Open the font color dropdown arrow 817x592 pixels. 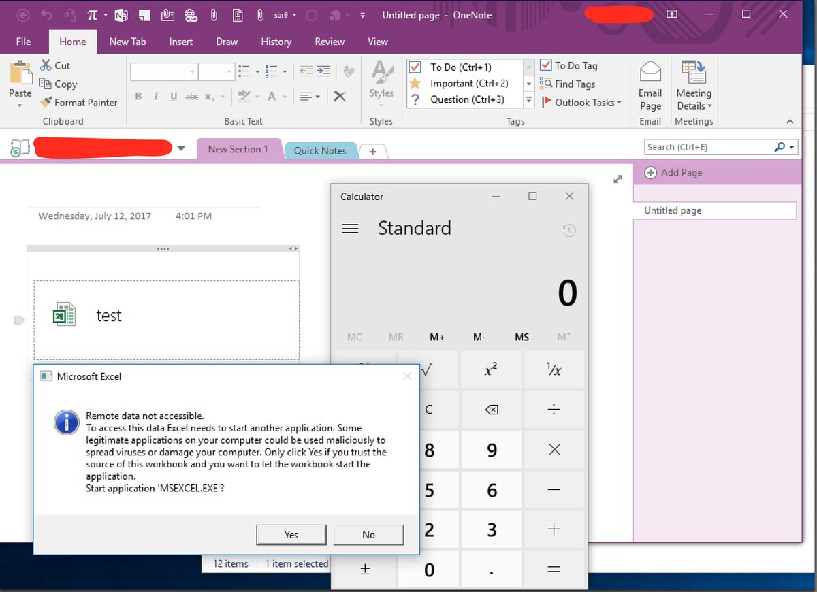pos(284,97)
